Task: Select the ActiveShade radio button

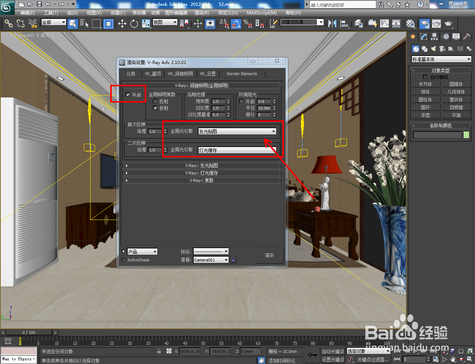Action: tap(124, 260)
